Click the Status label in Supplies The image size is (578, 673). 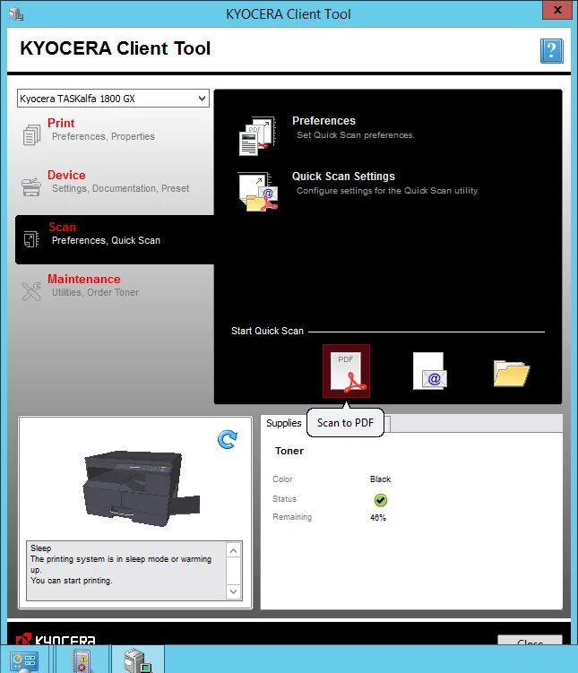(284, 499)
